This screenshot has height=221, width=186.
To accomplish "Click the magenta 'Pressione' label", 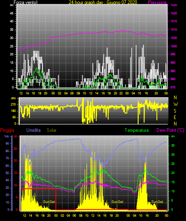I will (157, 2).
